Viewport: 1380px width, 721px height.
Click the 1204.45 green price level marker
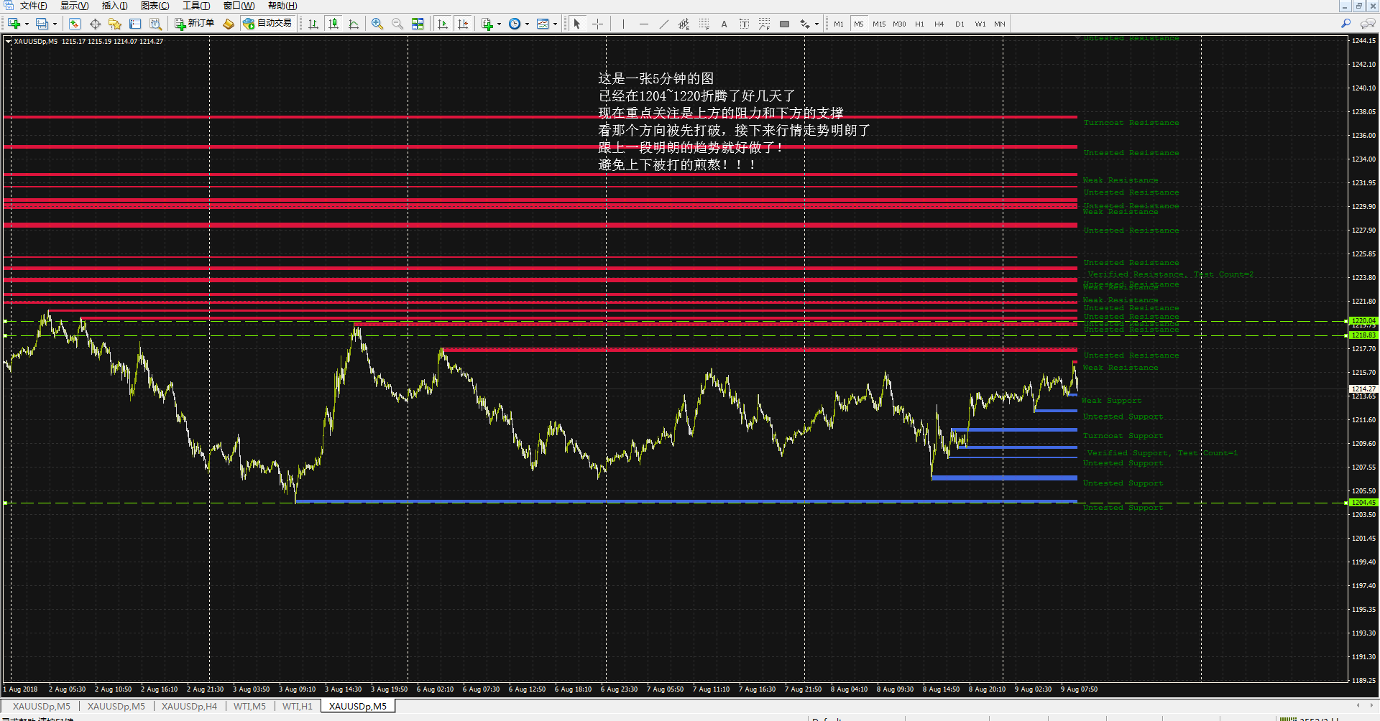pyautogui.click(x=1363, y=503)
